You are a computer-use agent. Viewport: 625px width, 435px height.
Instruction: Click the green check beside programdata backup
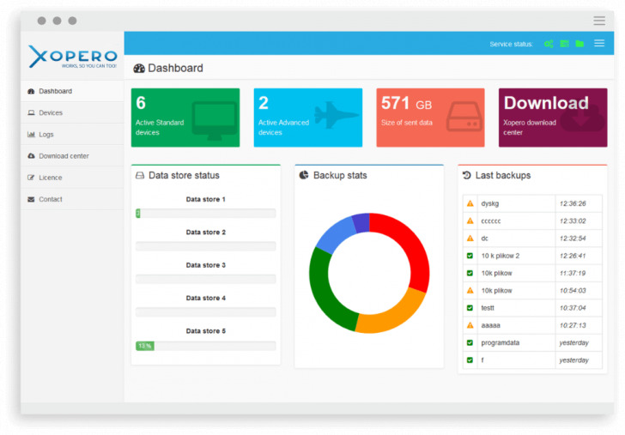pyautogui.click(x=470, y=342)
